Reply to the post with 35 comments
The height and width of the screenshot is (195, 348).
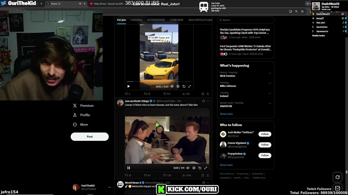128,175
